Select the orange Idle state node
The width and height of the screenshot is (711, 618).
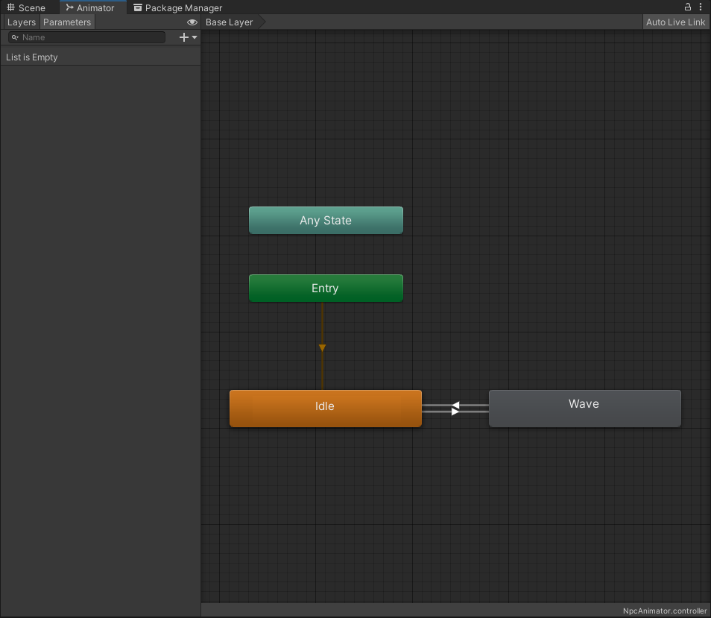pos(326,408)
